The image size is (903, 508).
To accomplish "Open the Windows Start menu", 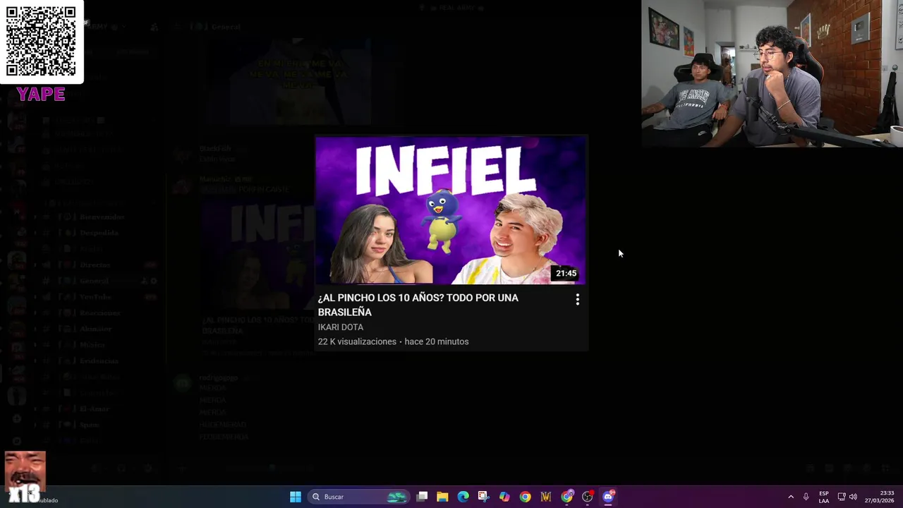I will click(296, 497).
